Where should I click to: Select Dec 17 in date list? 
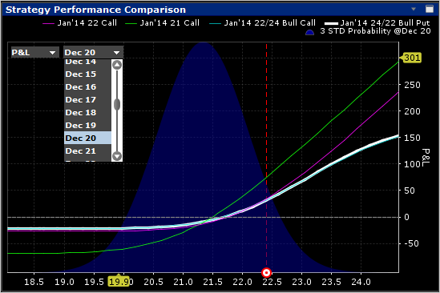coord(87,100)
